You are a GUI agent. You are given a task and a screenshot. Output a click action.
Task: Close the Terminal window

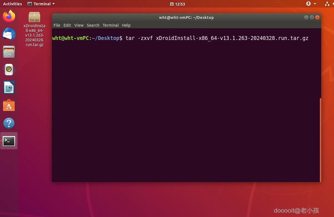tap(317, 17)
